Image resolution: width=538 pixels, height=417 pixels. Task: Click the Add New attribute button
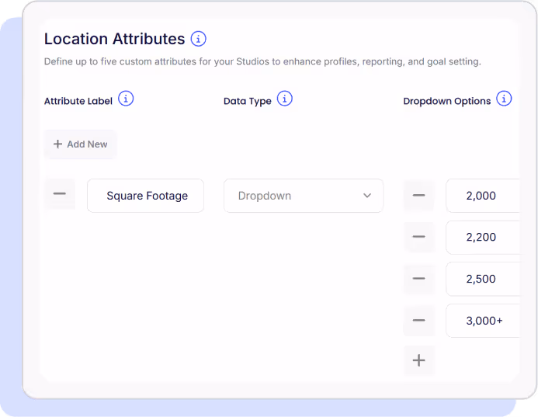80,144
